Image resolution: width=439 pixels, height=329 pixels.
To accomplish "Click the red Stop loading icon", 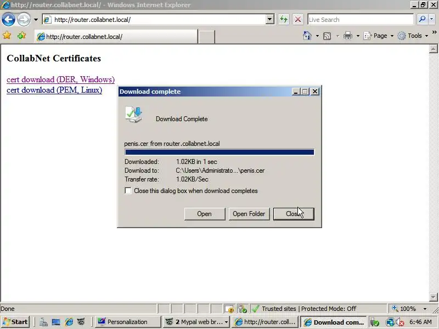I will [x=298, y=20].
